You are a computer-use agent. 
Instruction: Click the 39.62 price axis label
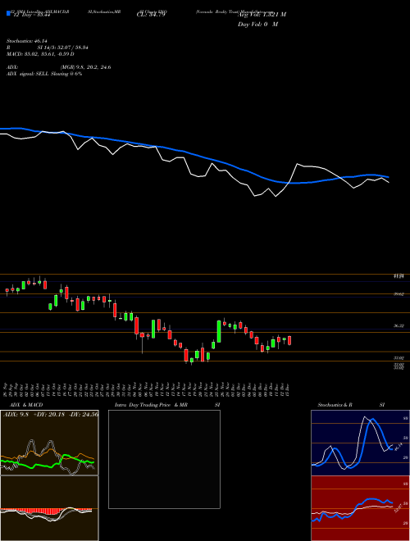[399, 294]
